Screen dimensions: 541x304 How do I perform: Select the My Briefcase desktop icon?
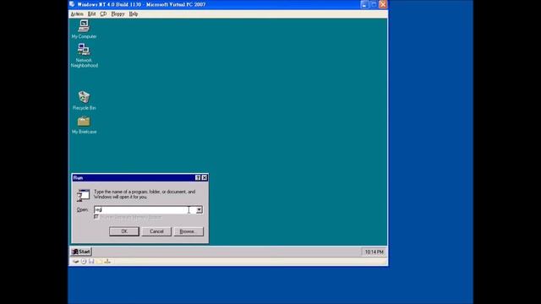pyautogui.click(x=84, y=125)
